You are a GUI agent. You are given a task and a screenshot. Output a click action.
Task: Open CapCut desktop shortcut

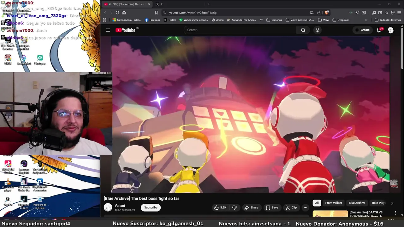coord(8,201)
